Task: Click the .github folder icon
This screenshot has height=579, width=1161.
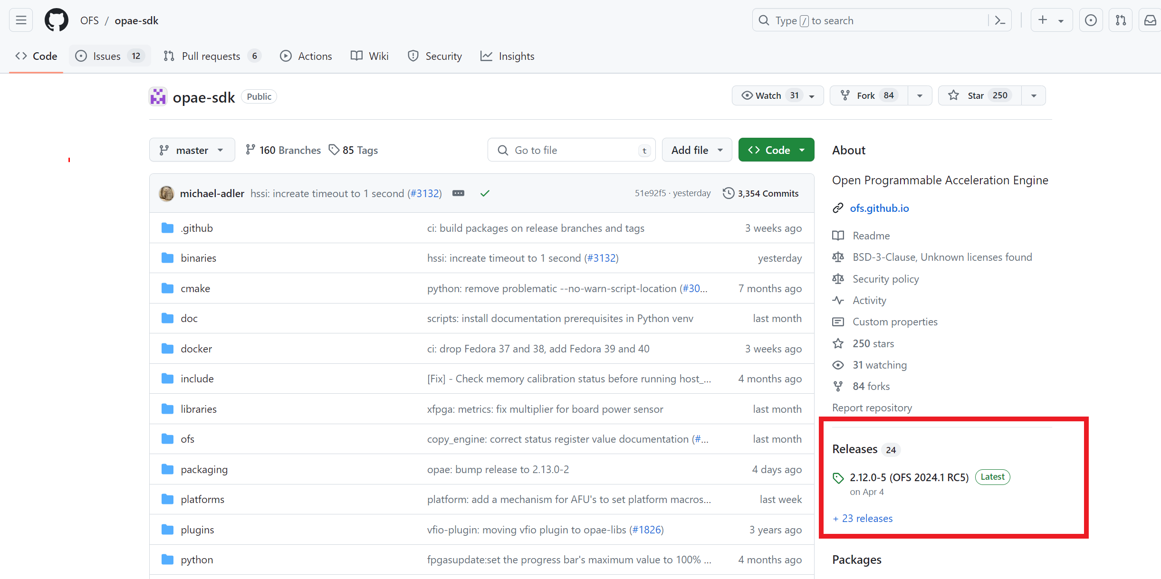Action: click(167, 228)
